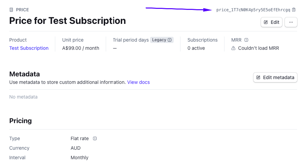The image size is (306, 164).
Task: Click the Legacy badge label
Action: 159,40
